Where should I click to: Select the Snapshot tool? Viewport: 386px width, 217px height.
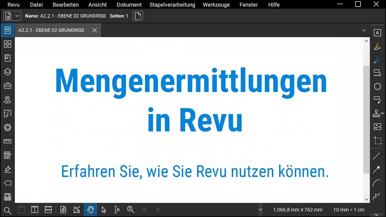[x=377, y=140]
